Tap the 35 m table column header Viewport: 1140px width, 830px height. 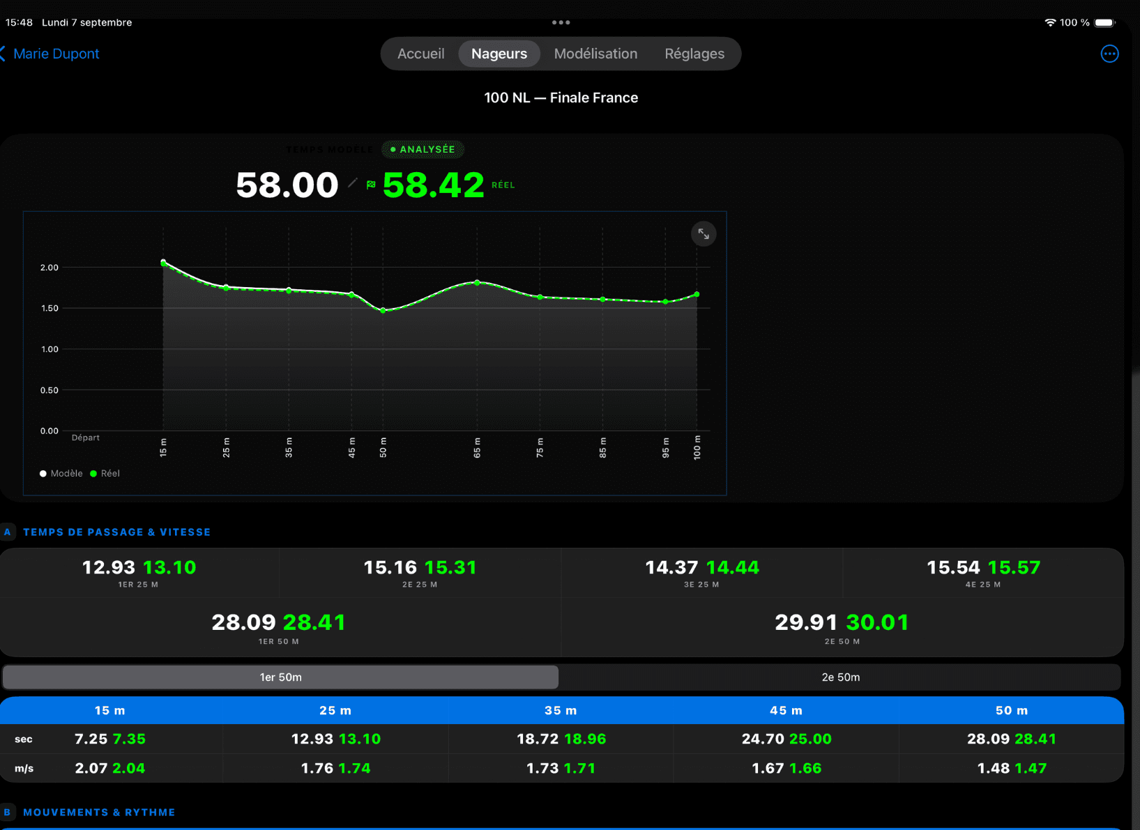pyautogui.click(x=561, y=711)
